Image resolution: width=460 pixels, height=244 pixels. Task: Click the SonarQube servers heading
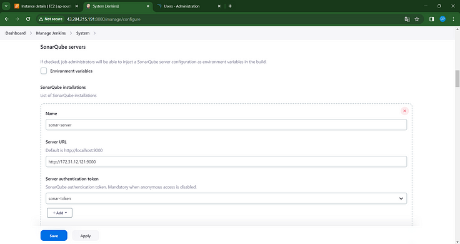(62, 47)
